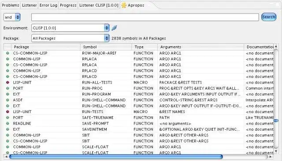Click the connect plug icon beside Environment
The image size is (282, 161).
114,28
